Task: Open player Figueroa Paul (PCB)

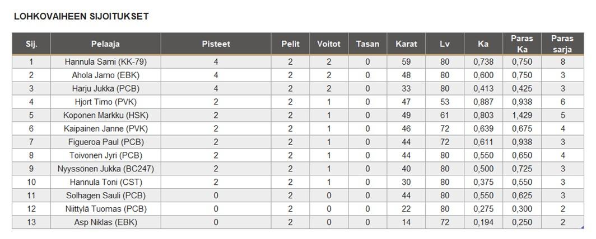Action: click(105, 142)
